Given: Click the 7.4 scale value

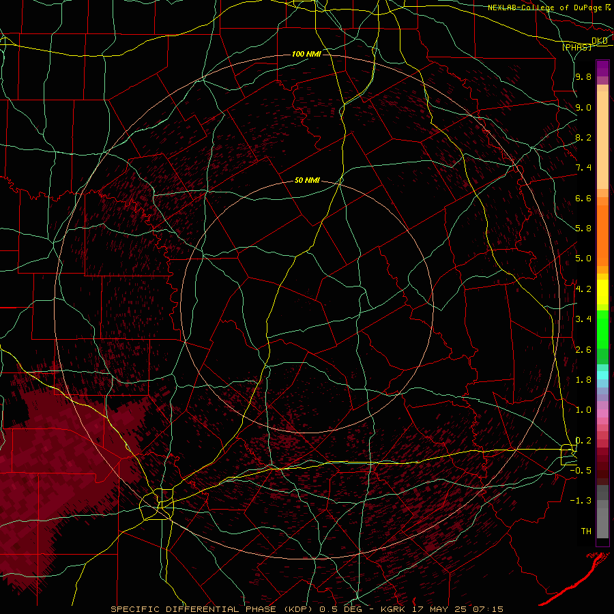Looking at the screenshot, I should [x=583, y=168].
